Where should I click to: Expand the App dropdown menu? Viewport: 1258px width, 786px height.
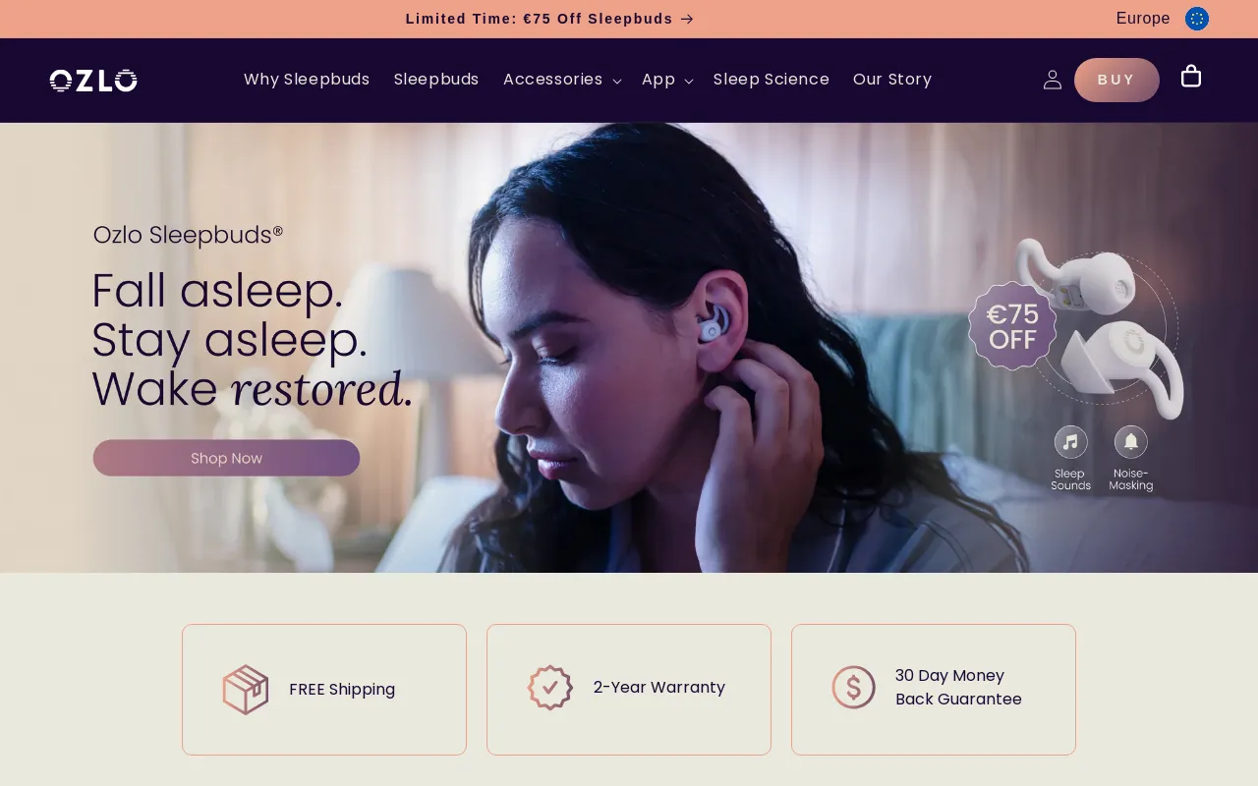point(667,80)
